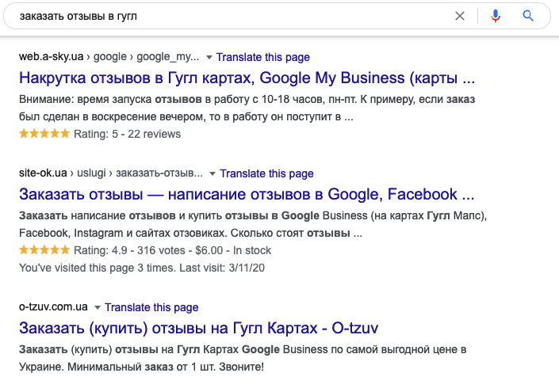Expand dropdown arrow next to web.a-sky.ua result
The width and height of the screenshot is (559, 388).
pyautogui.click(x=209, y=57)
